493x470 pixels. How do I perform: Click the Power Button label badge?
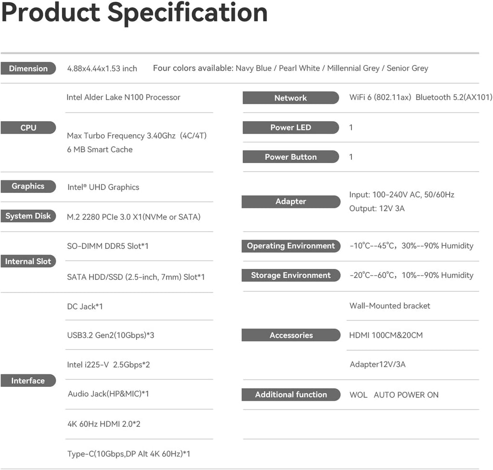290,157
